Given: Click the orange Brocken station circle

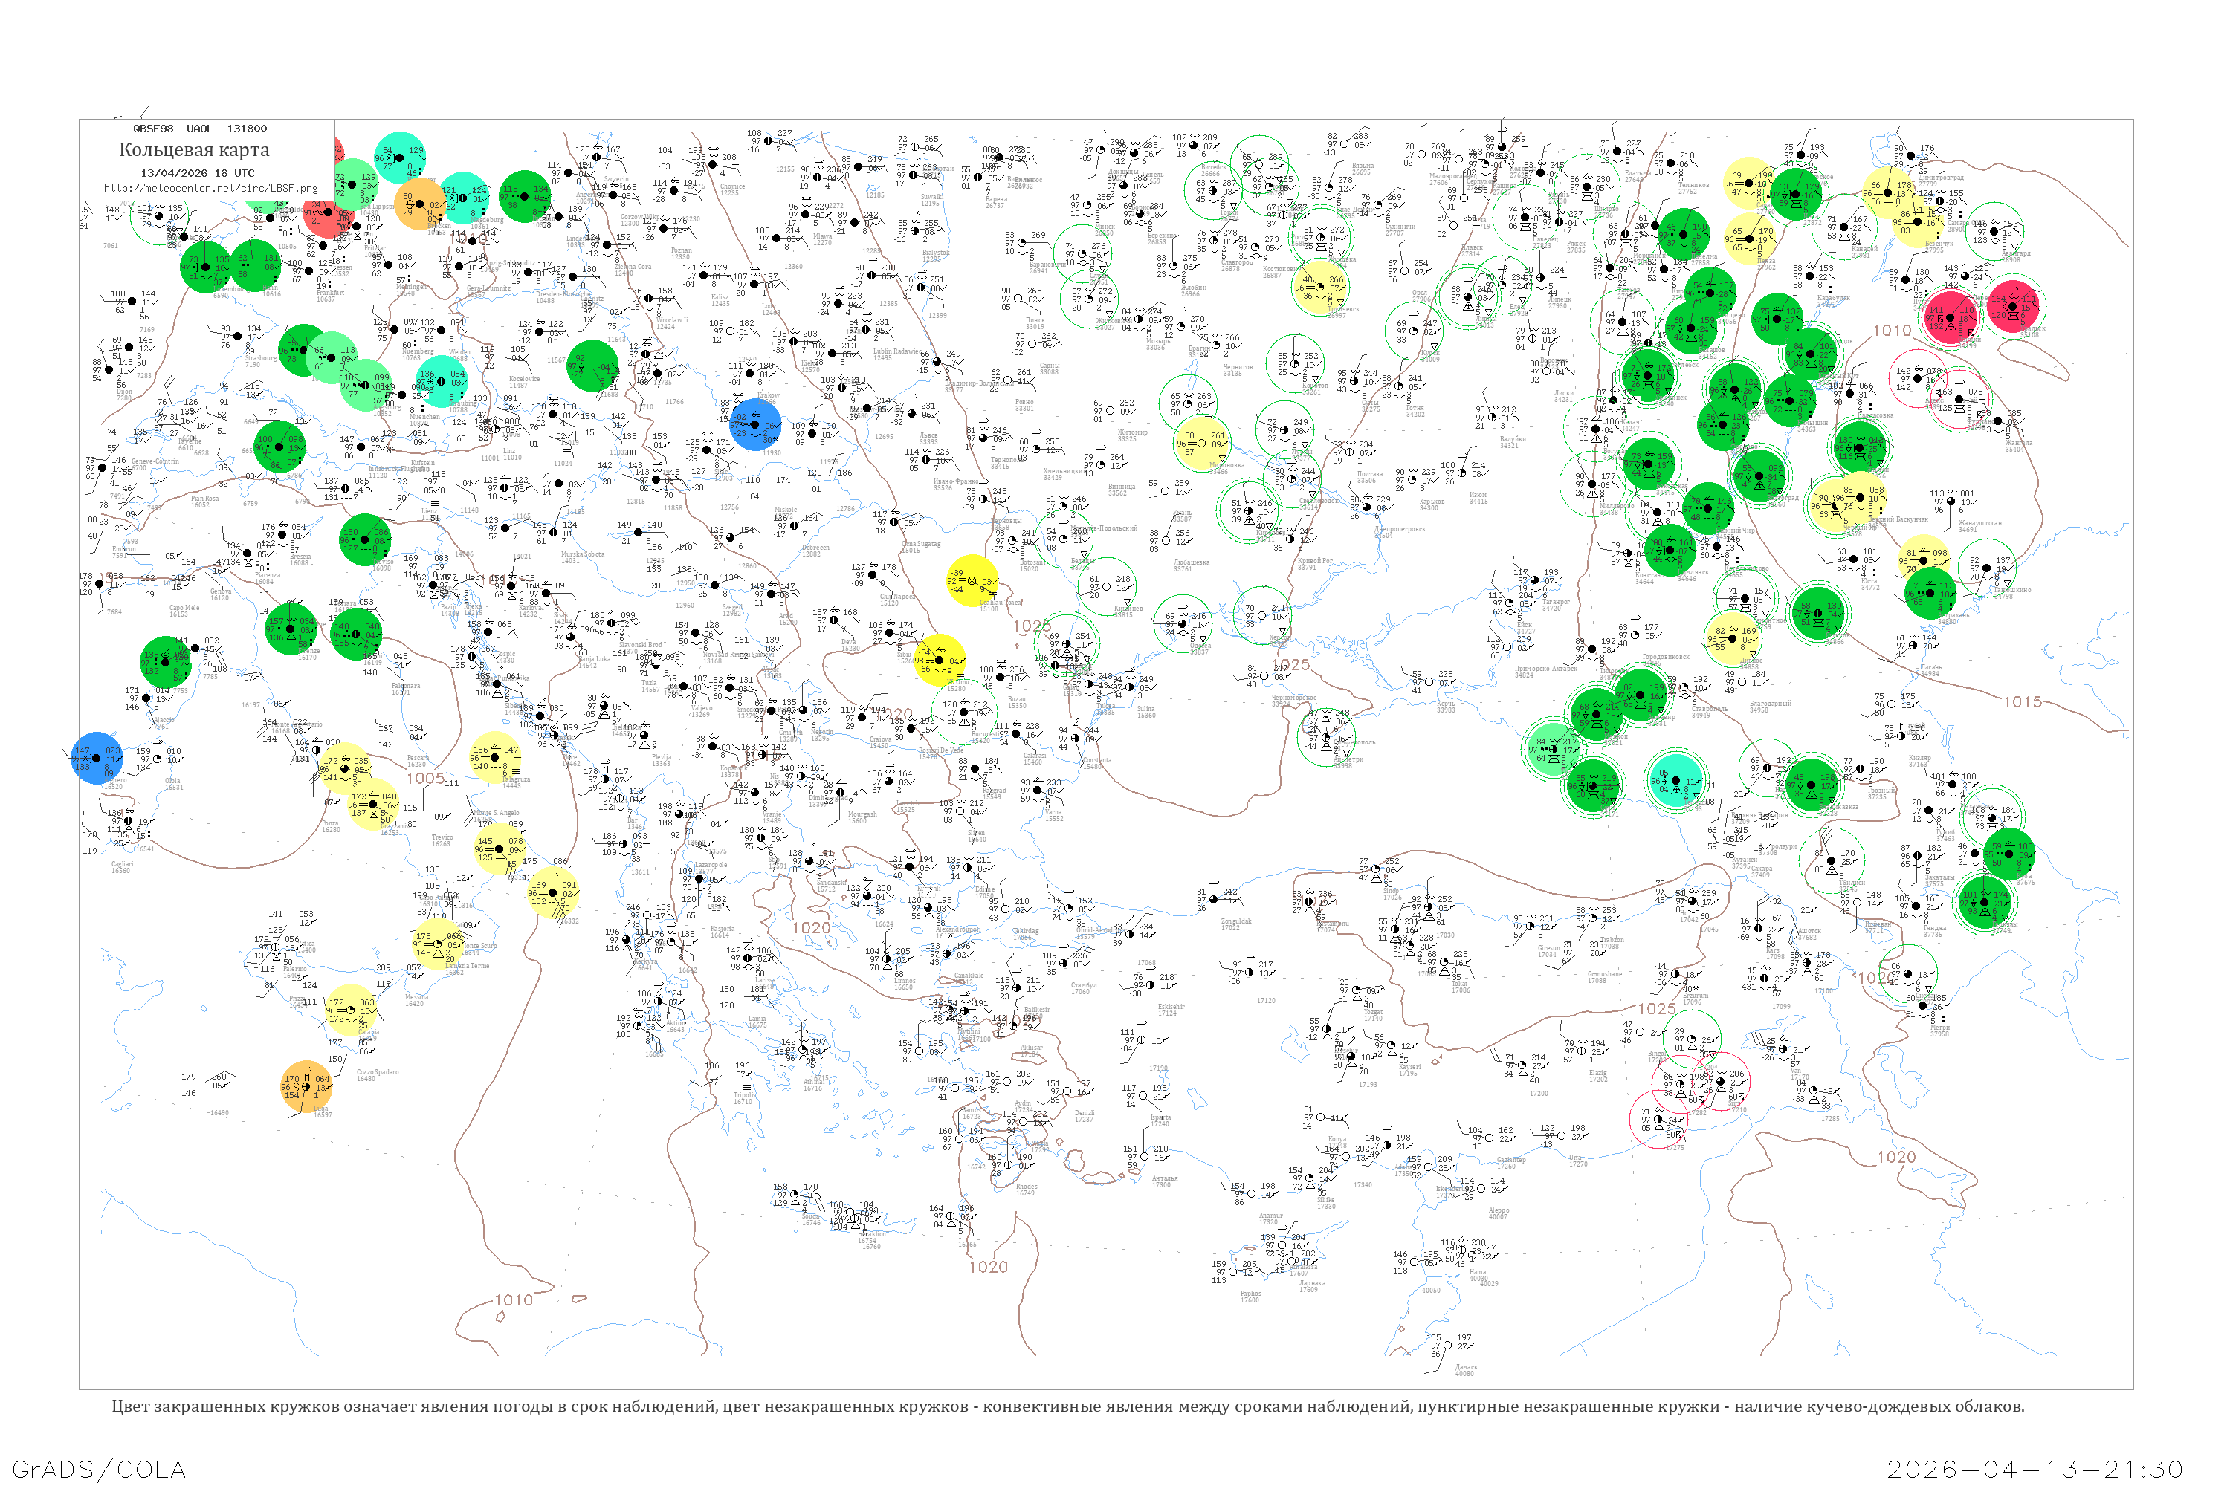Looking at the screenshot, I should click(x=419, y=204).
